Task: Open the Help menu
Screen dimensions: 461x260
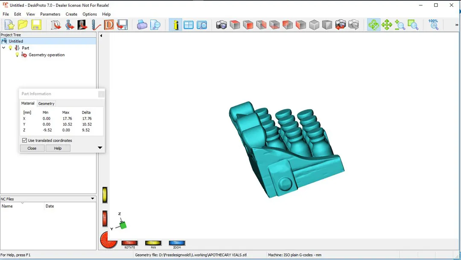Action: point(106,14)
